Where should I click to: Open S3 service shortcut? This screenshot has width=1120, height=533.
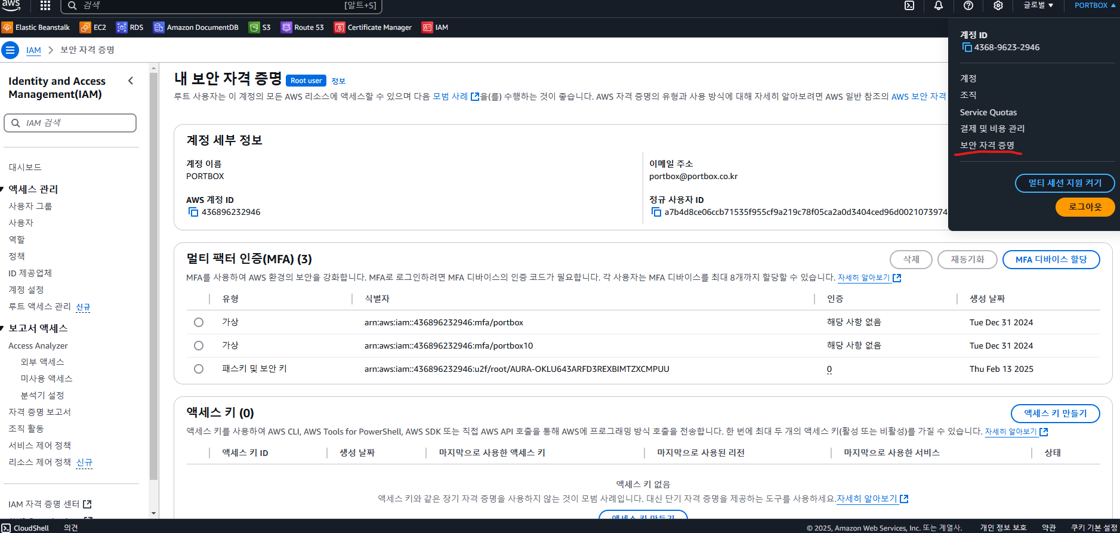260,27
